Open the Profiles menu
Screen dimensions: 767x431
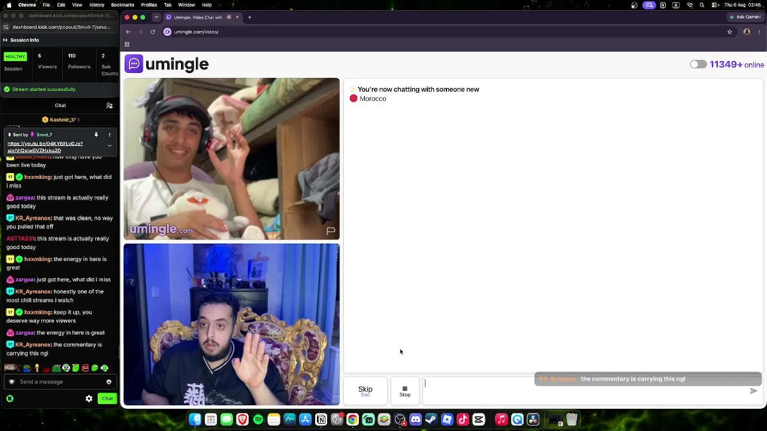point(149,5)
